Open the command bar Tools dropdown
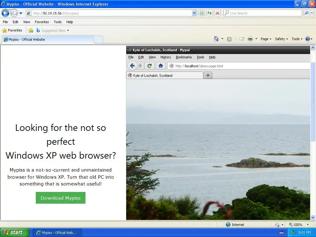The width and height of the screenshot is (316, 237). click(297, 39)
